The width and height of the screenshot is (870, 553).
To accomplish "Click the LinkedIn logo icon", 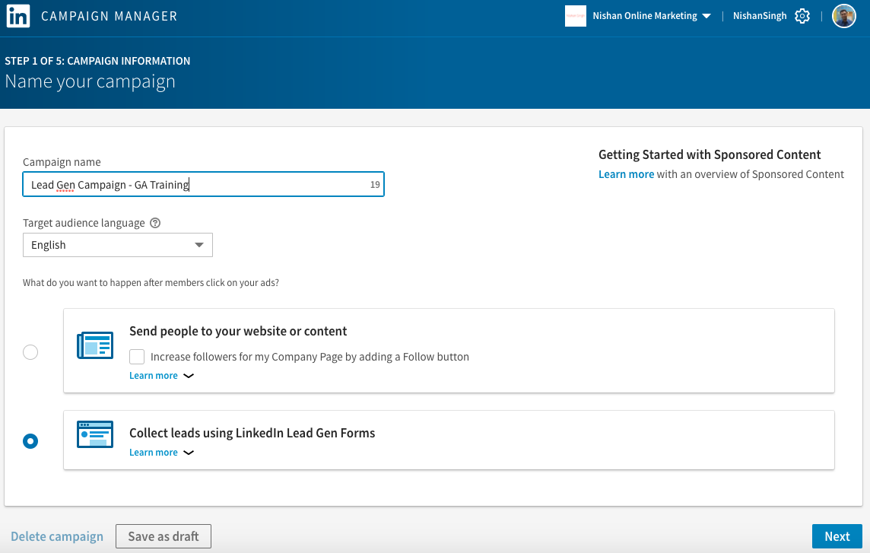I will pyautogui.click(x=17, y=15).
